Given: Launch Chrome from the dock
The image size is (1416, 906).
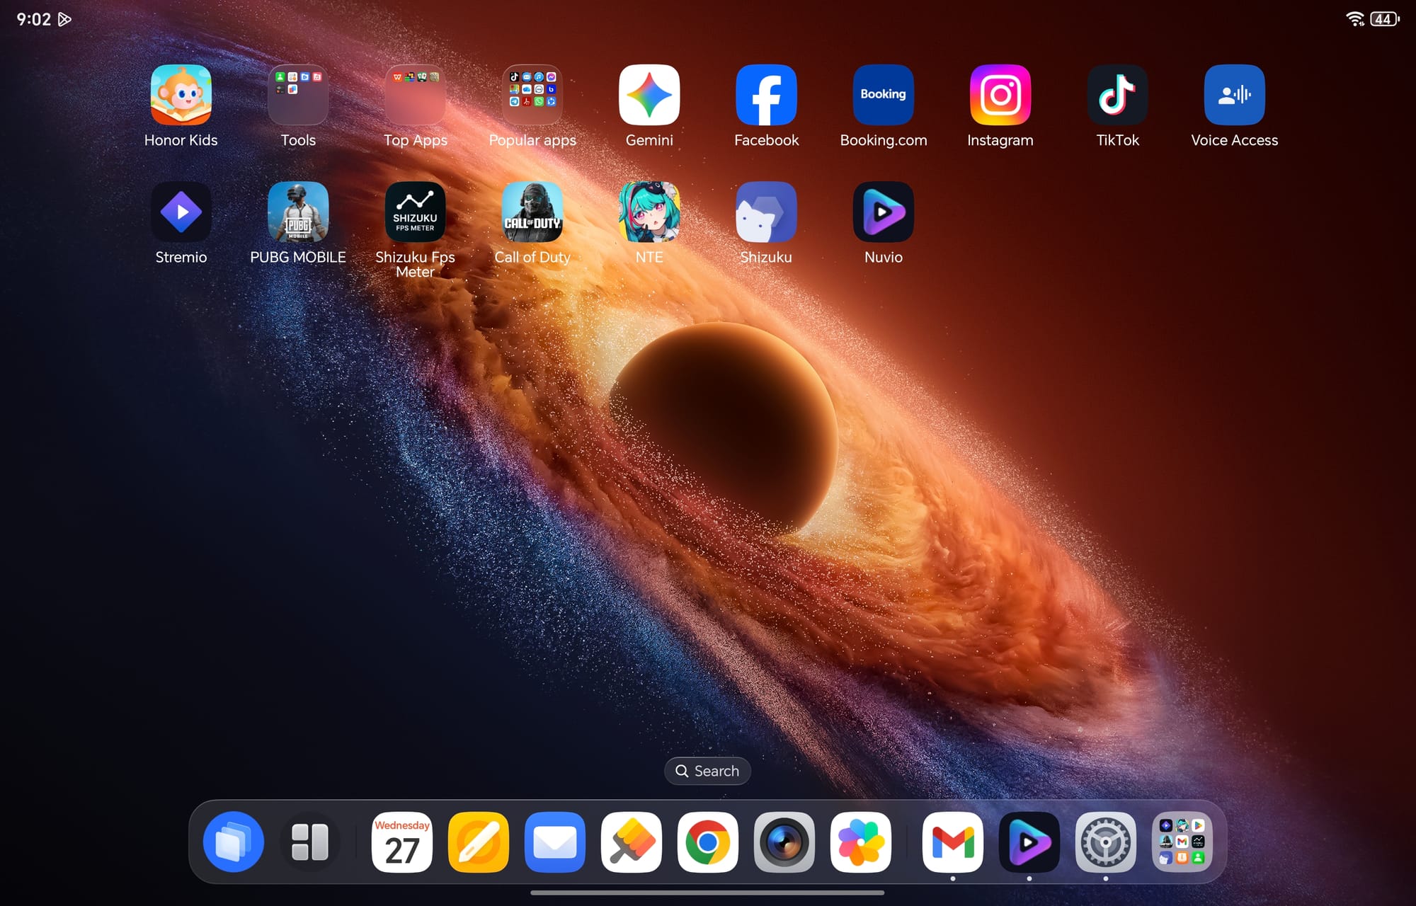Looking at the screenshot, I should click(x=708, y=842).
